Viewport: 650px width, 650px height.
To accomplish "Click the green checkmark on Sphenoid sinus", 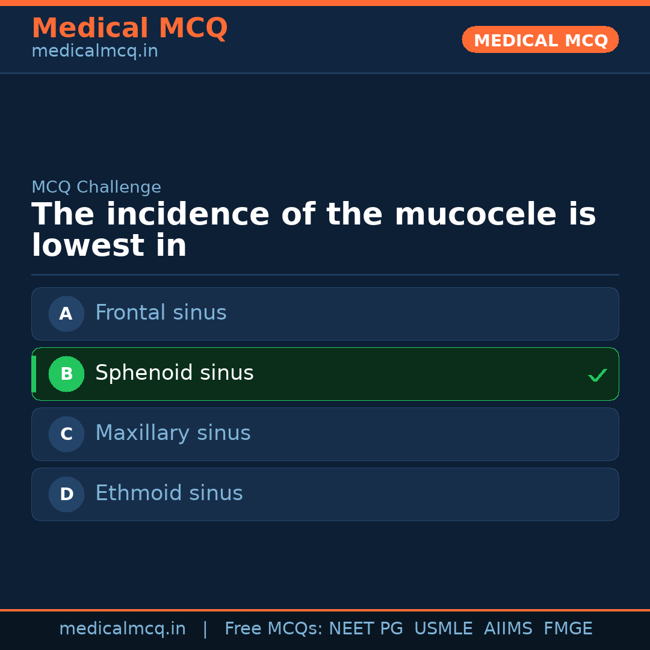I will coord(598,375).
